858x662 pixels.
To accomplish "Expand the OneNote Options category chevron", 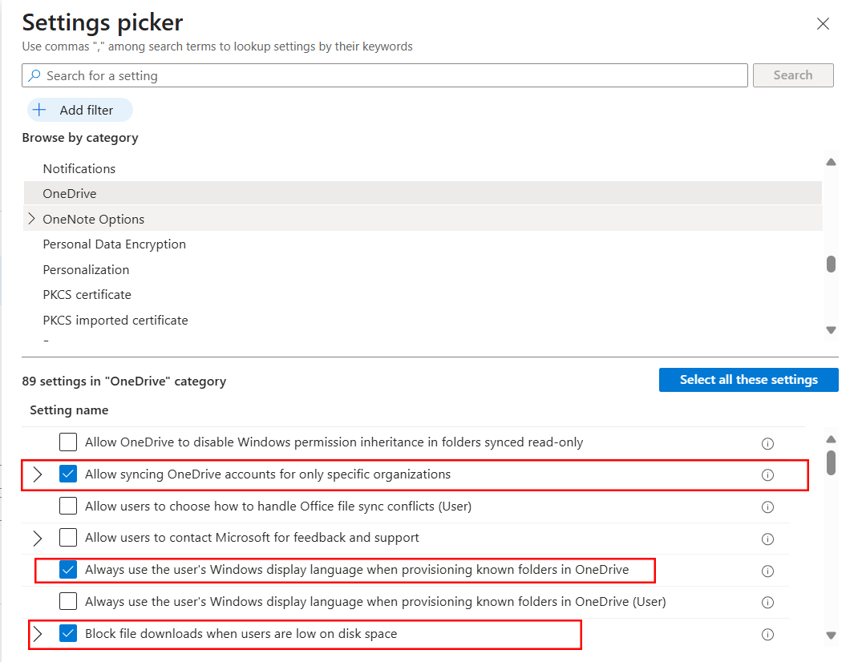I will (x=31, y=219).
